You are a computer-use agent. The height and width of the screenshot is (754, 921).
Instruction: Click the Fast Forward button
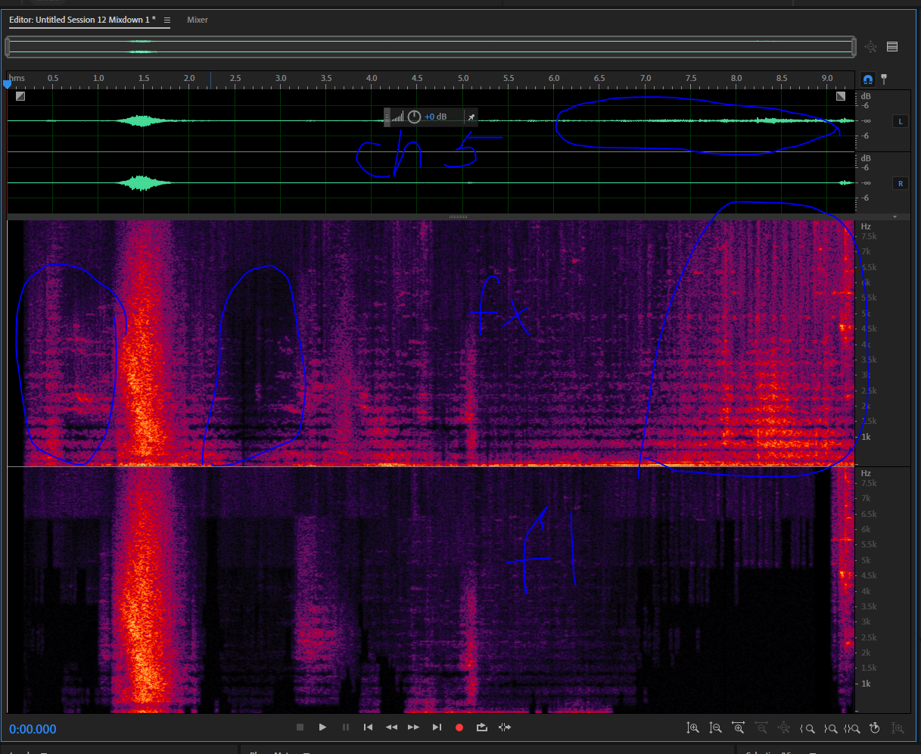point(413,728)
